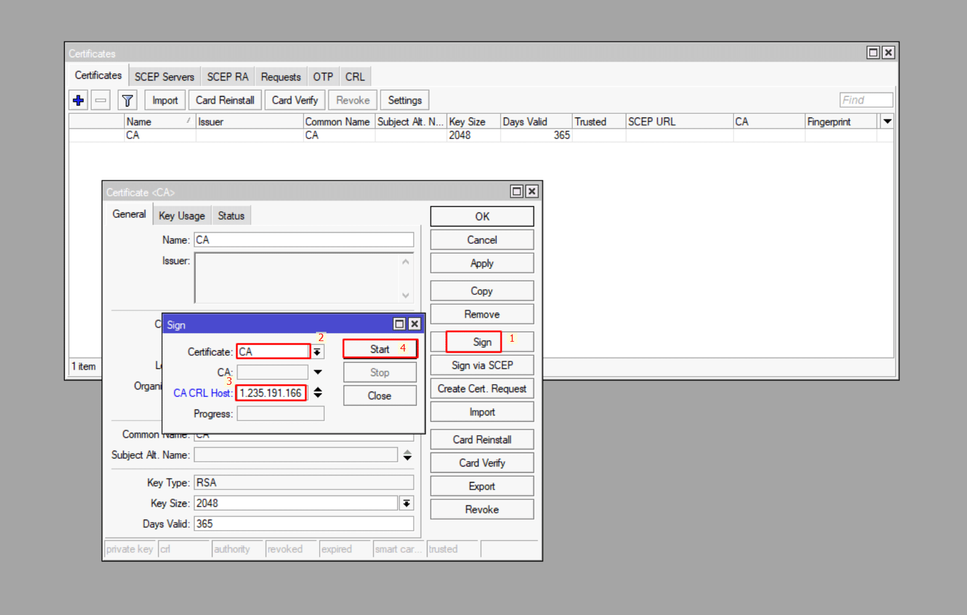This screenshot has height=615, width=967.
Task: Open the Requests tab
Action: point(281,76)
